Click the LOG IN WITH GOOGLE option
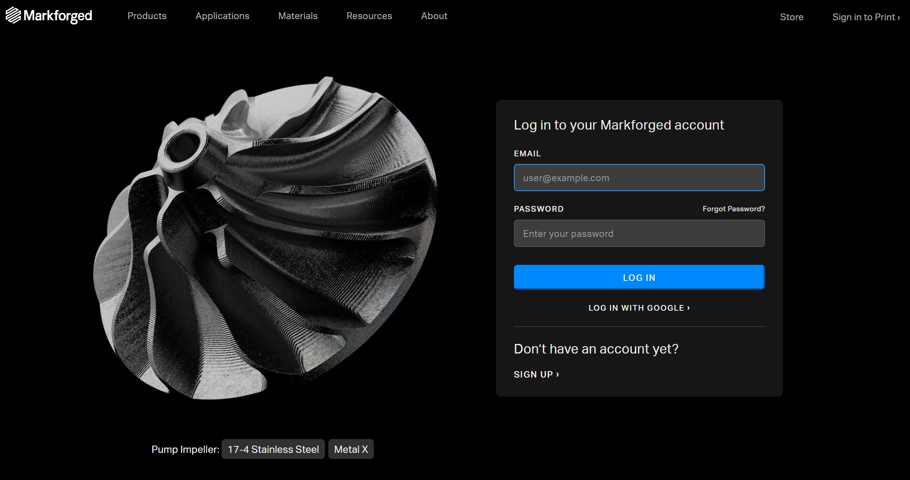The width and height of the screenshot is (910, 480). click(x=639, y=308)
